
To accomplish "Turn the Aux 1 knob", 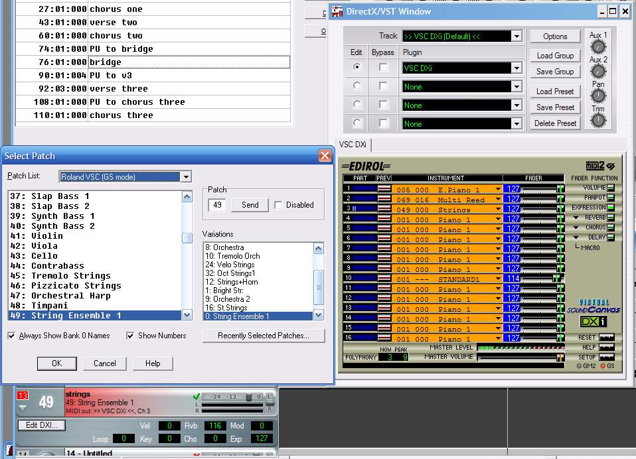I will pos(598,47).
